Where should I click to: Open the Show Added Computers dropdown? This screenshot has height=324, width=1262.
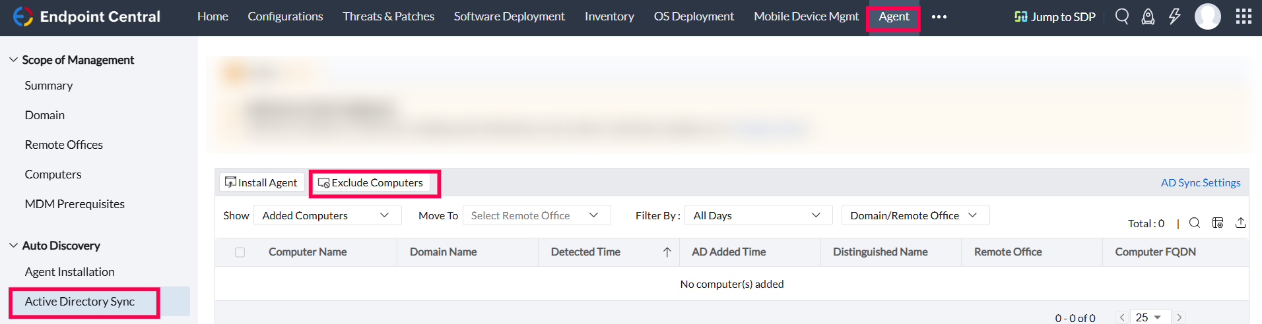[x=327, y=215]
